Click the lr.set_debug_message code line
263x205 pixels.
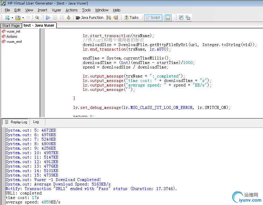[x=152, y=107]
